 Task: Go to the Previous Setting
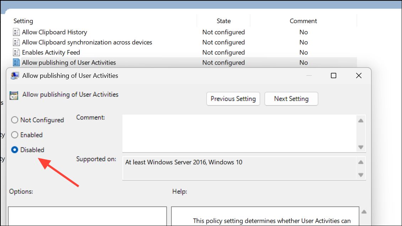tap(233, 99)
